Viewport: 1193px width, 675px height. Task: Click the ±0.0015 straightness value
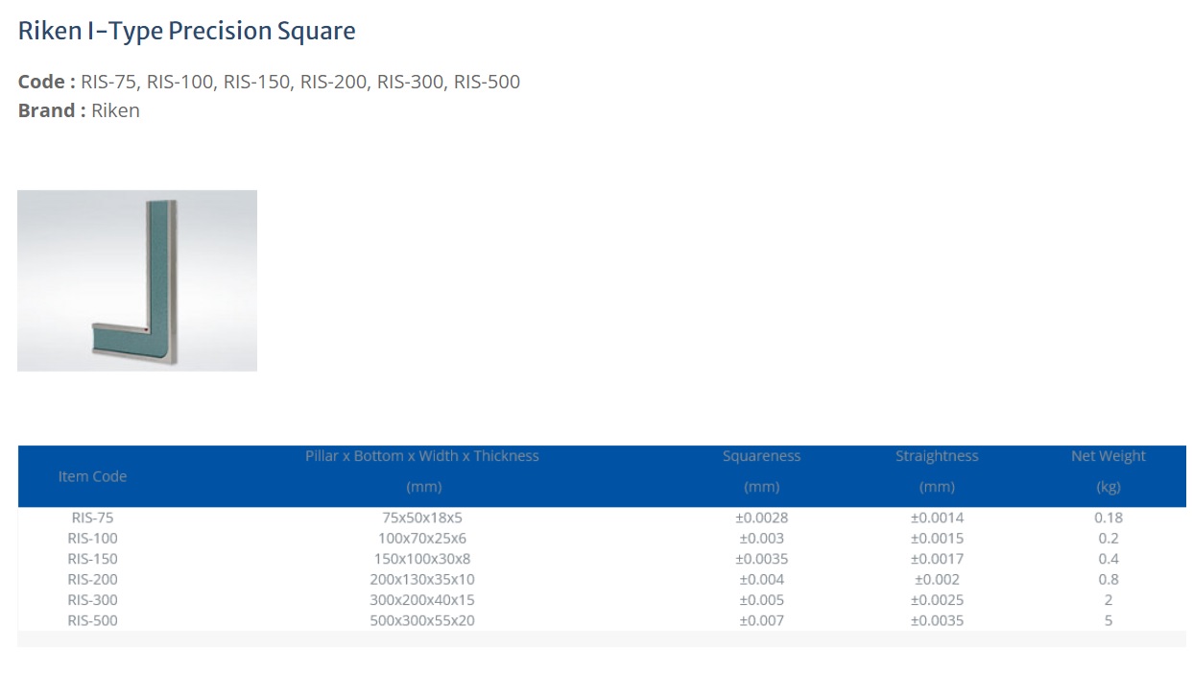coord(937,538)
